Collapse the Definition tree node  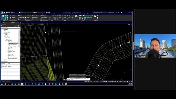click(x=6, y=40)
